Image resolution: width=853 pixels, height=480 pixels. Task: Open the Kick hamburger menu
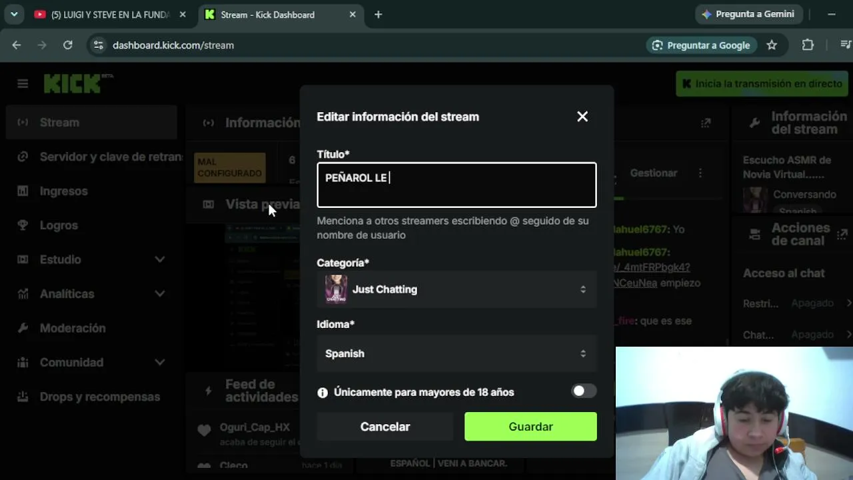tap(23, 83)
